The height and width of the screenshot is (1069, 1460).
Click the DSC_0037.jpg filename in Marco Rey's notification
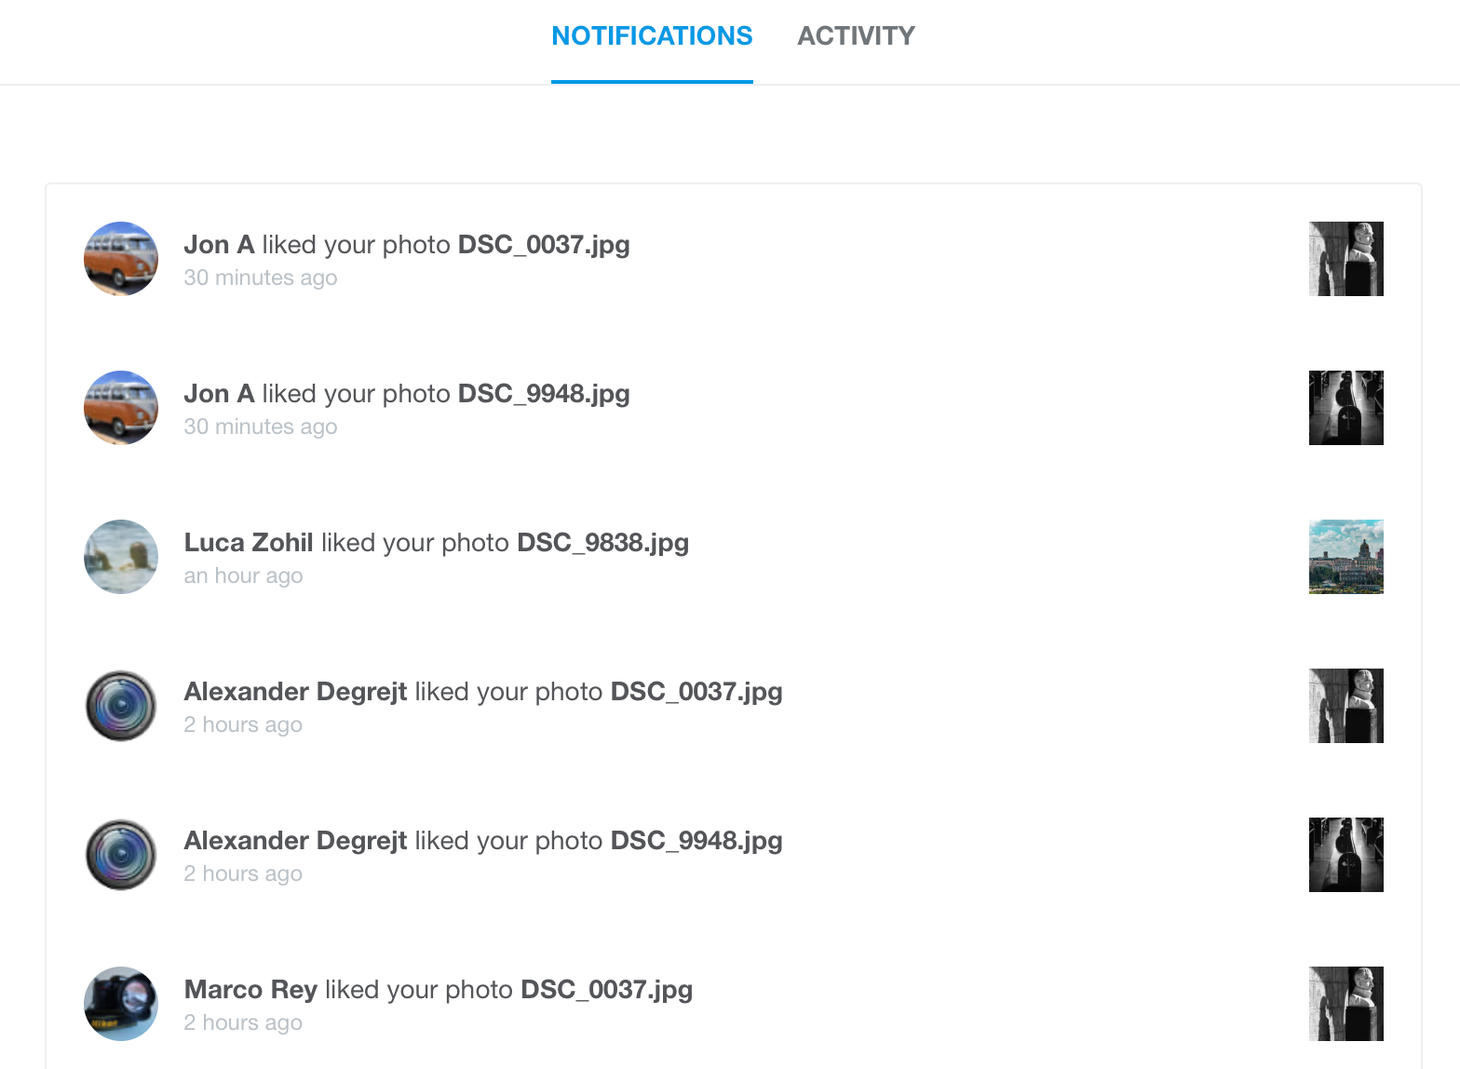pyautogui.click(x=606, y=990)
